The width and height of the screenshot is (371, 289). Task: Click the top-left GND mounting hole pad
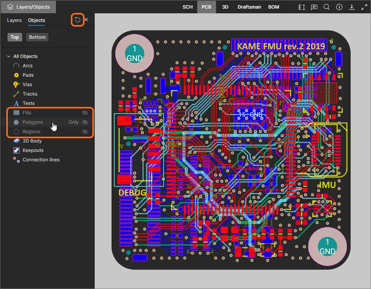pyautogui.click(x=134, y=53)
